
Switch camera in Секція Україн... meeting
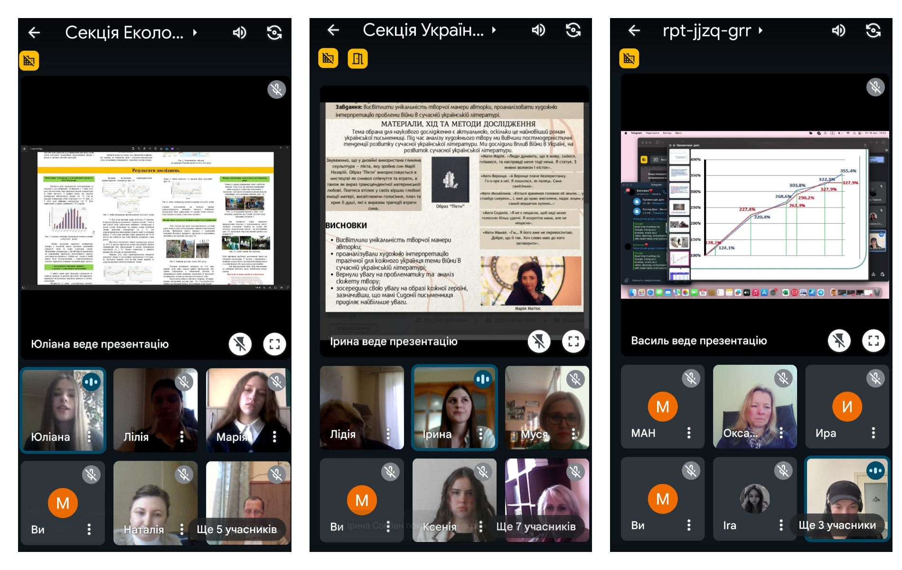(x=573, y=30)
